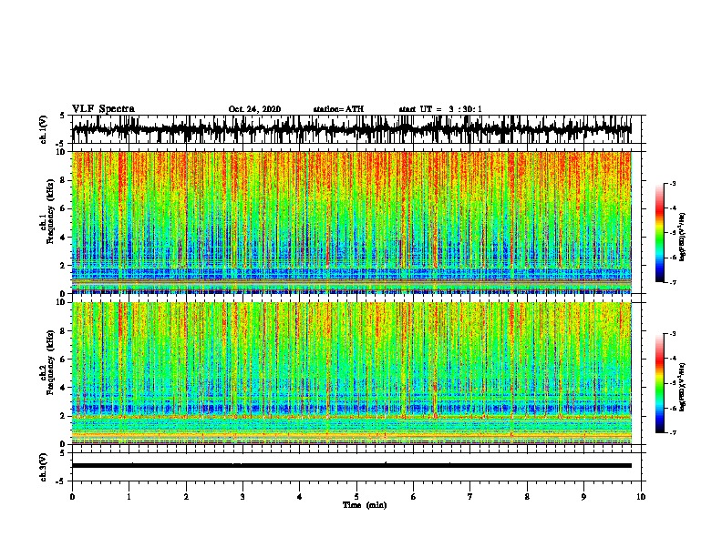Viewport: 722px width, 557px height.
Task: Click the ch.1 color bar log(PSD) unit label
Action: pyautogui.click(x=683, y=238)
